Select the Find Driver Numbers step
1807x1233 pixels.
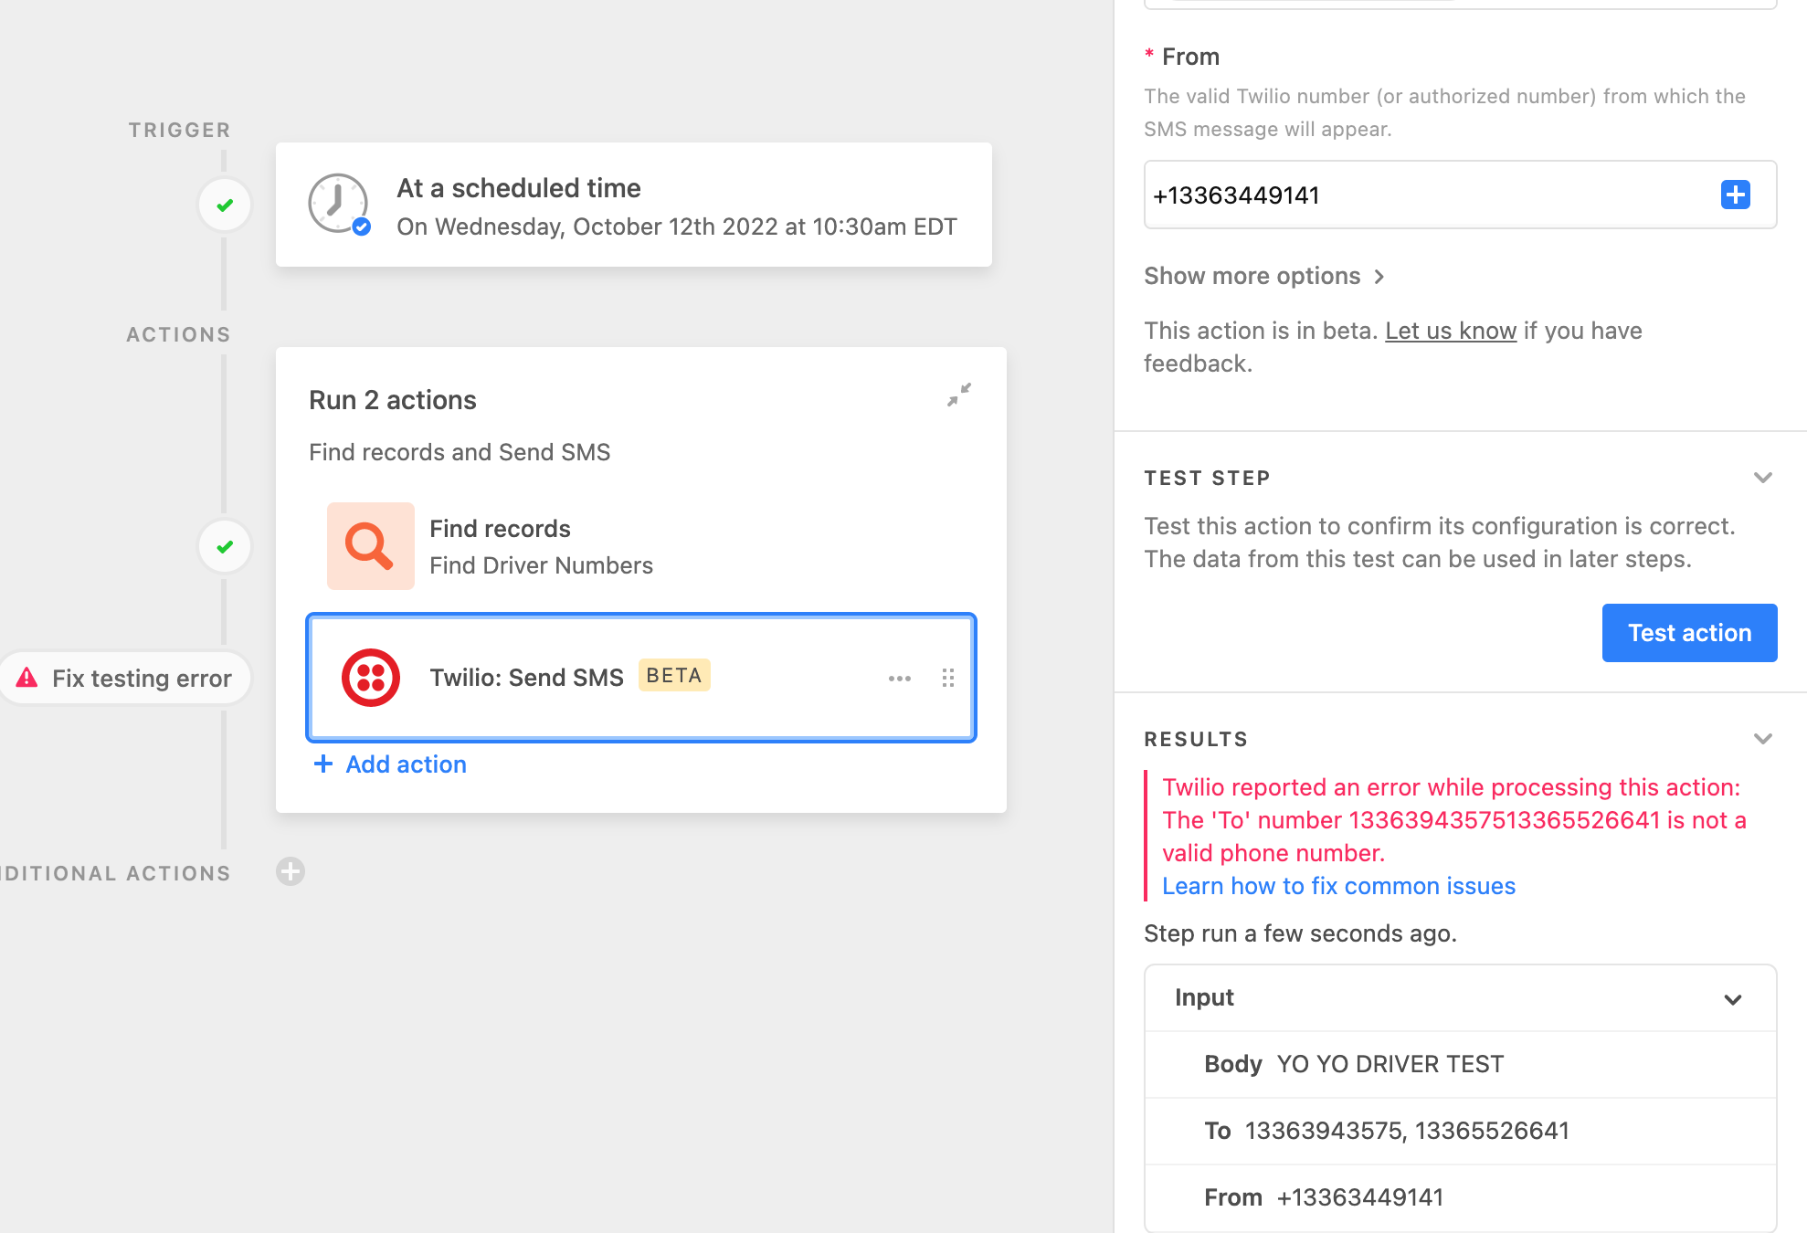[641, 546]
